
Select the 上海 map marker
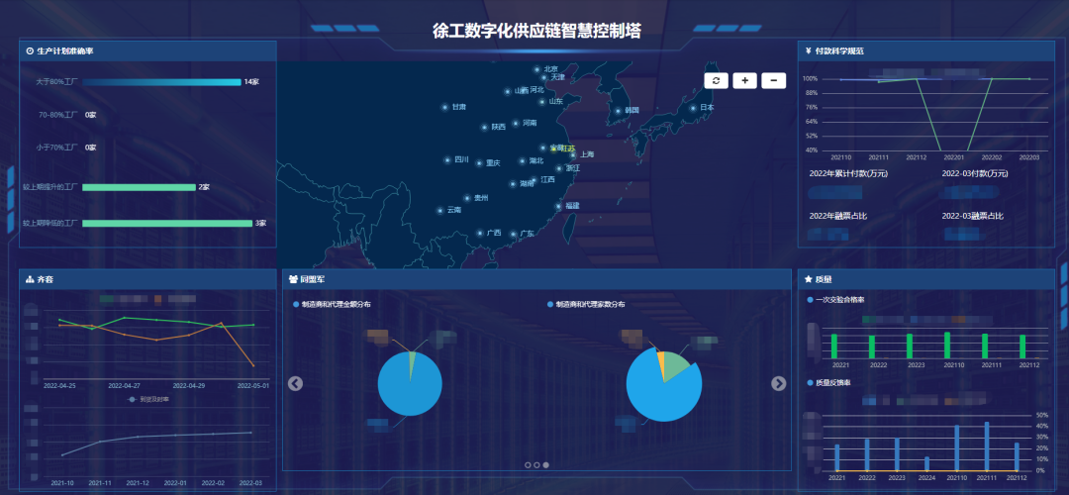573,155
